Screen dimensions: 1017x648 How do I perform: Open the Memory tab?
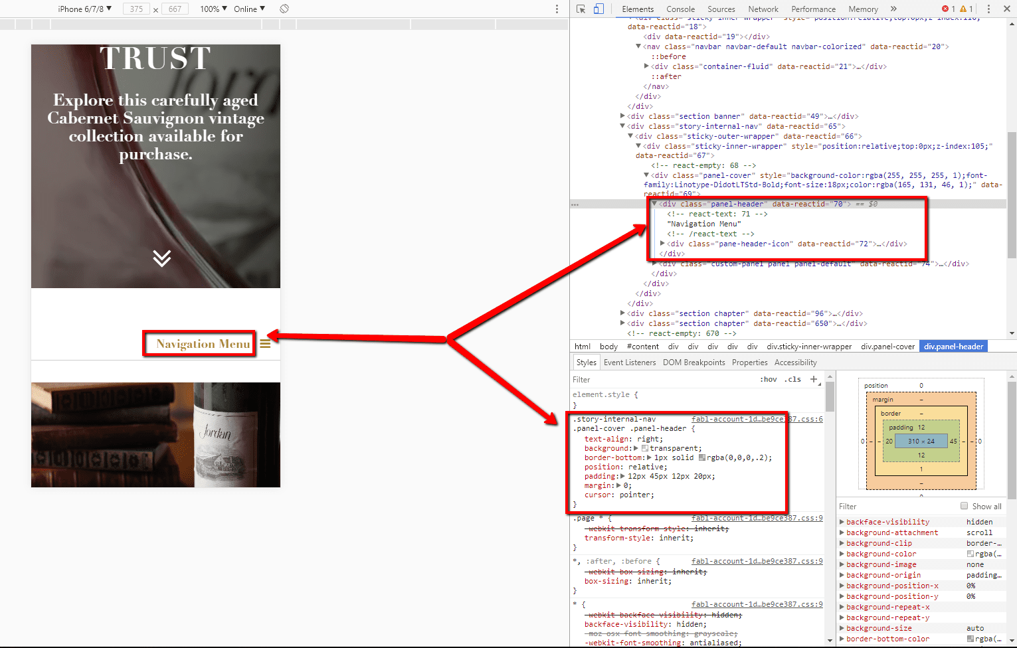tap(863, 9)
